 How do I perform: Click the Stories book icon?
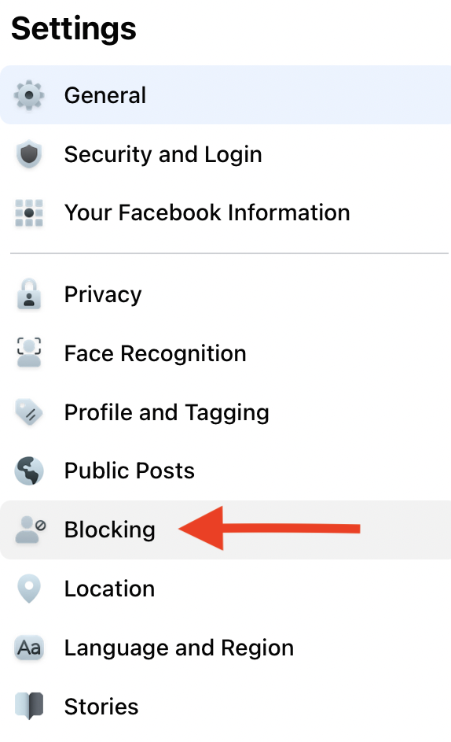[x=29, y=706]
